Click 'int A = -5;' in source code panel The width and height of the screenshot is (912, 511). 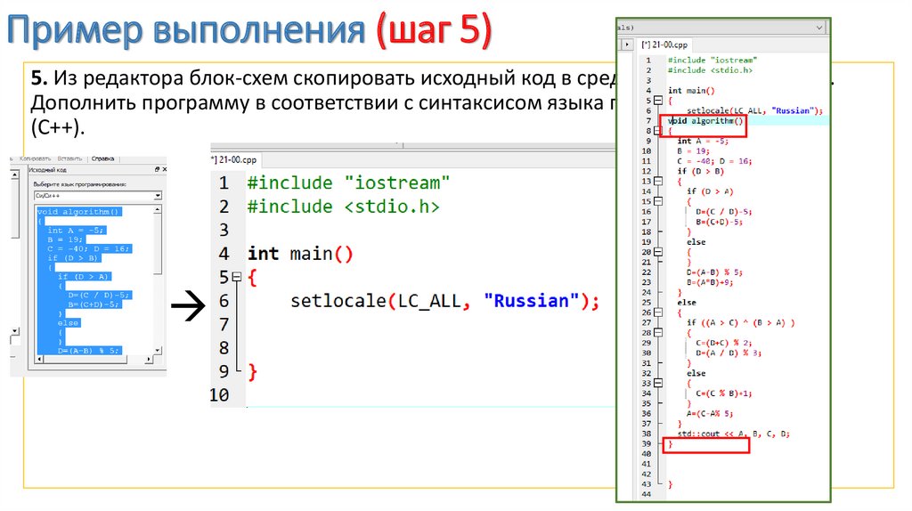(x=76, y=231)
